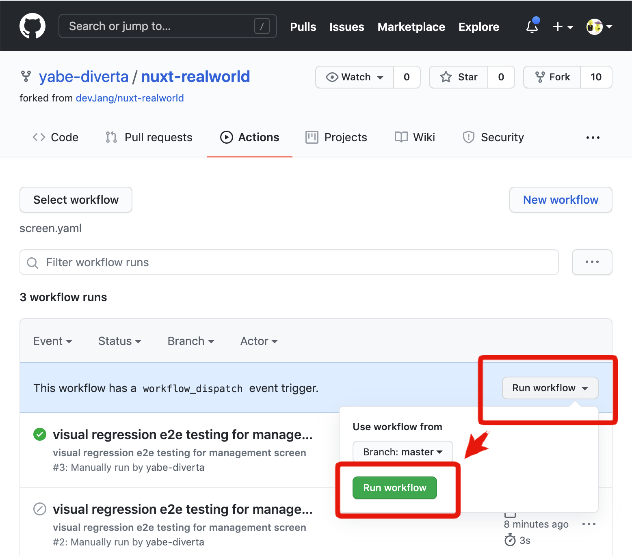Expand the Actor filter dropdown
This screenshot has height=556, width=632.
(x=259, y=341)
